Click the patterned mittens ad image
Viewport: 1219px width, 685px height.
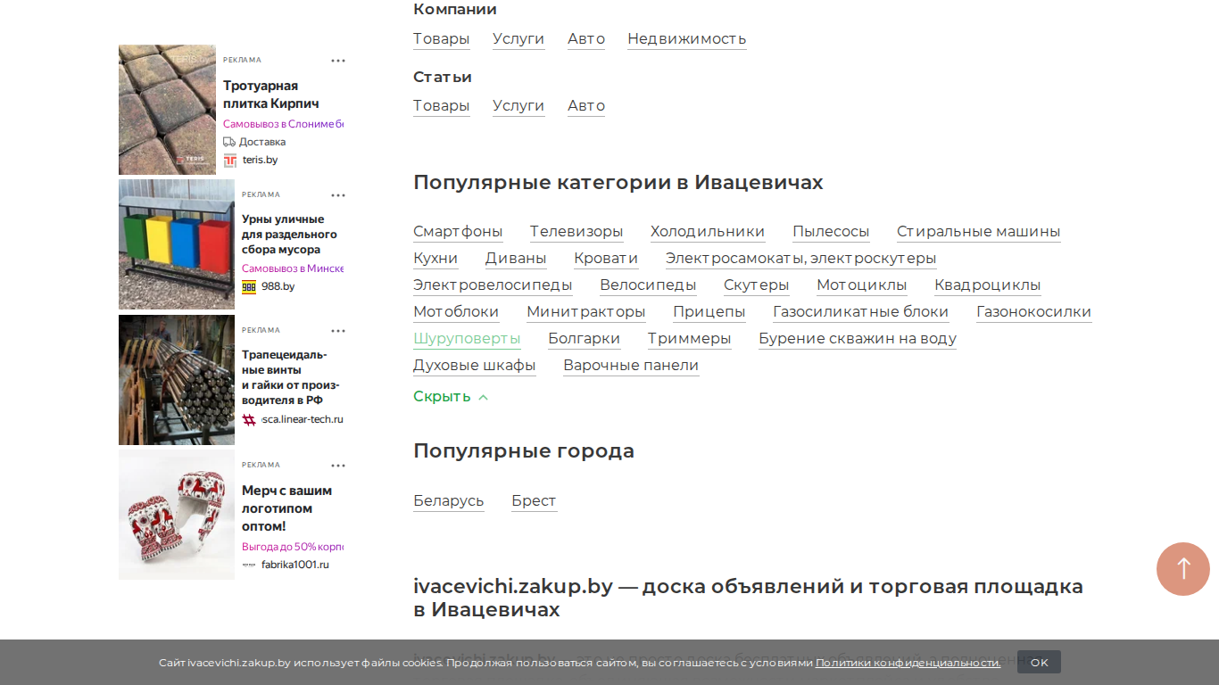point(177,515)
